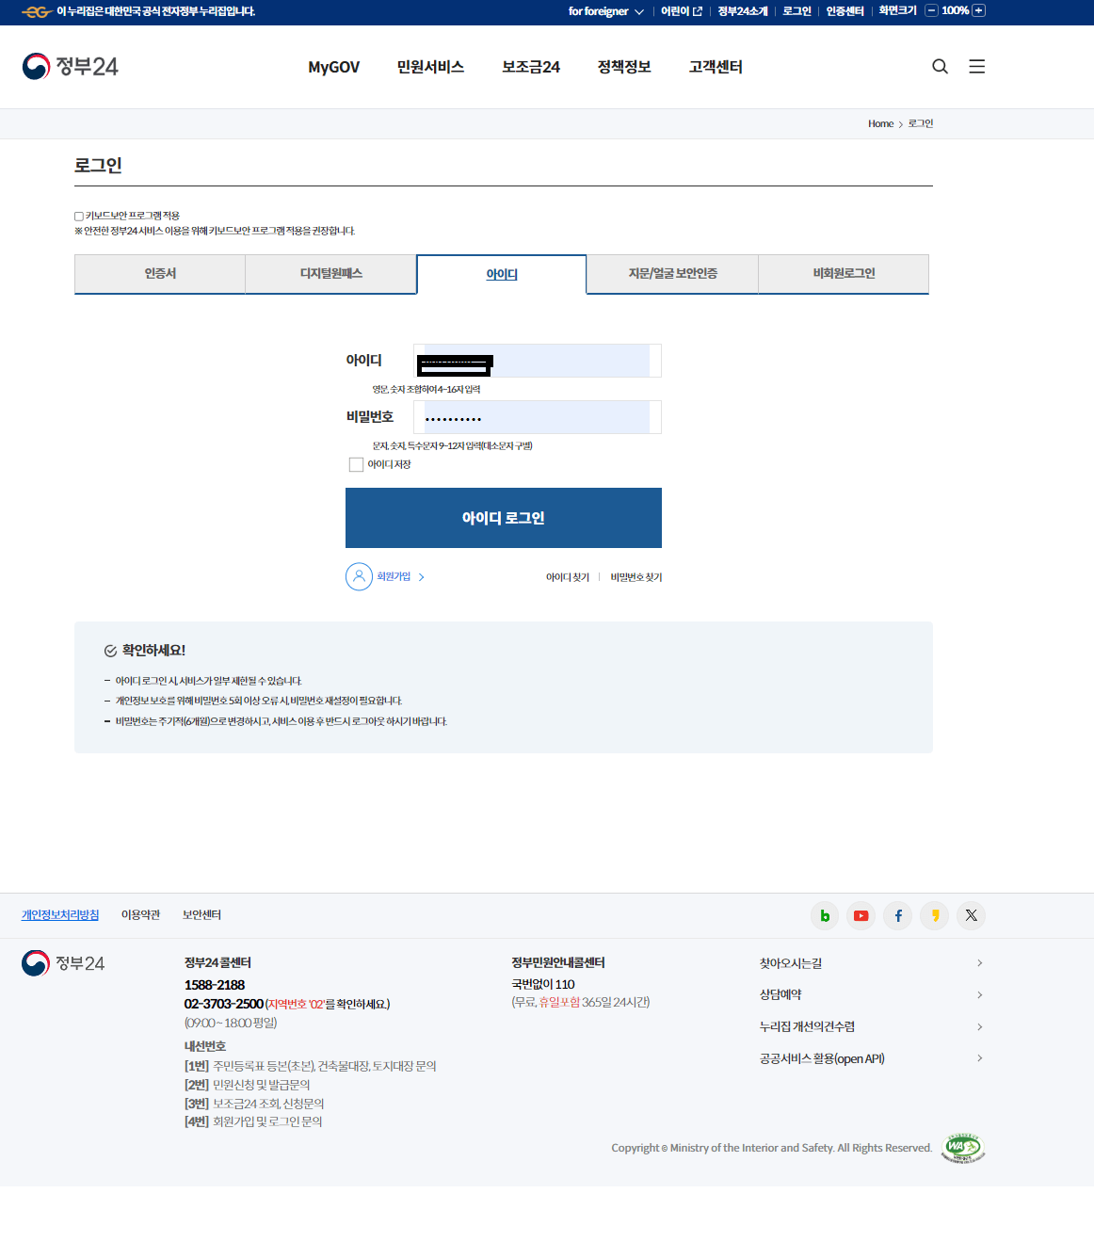Switch to 지문/얼굴 보안인증 tab
The width and height of the screenshot is (1094, 1242).
tap(672, 274)
